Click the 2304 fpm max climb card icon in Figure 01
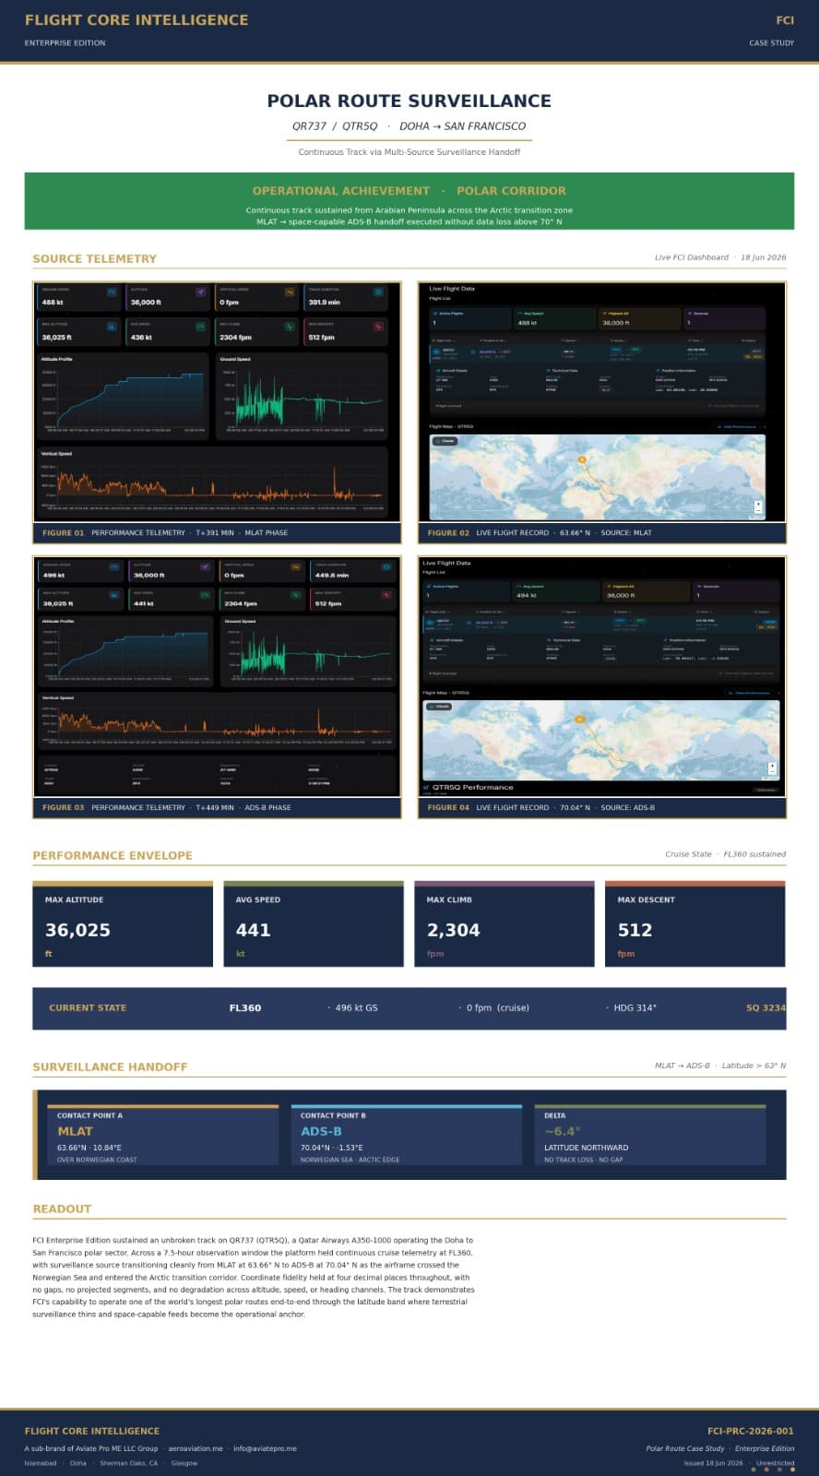Viewport: 819px width, 1476px height. (x=290, y=326)
